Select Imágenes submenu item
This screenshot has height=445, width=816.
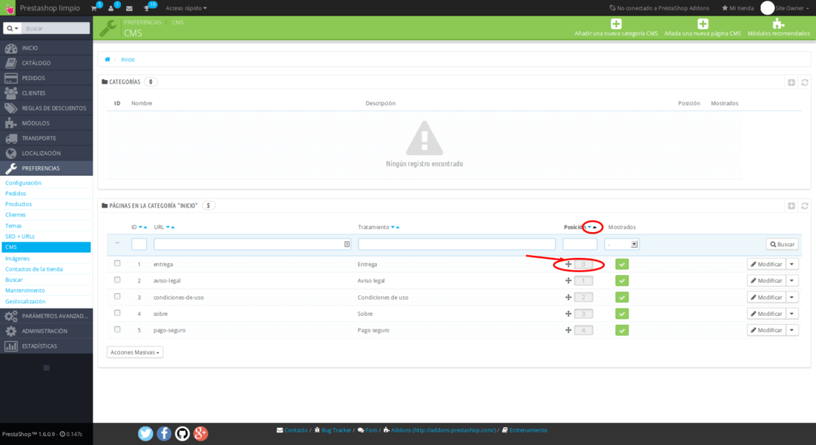(x=17, y=258)
